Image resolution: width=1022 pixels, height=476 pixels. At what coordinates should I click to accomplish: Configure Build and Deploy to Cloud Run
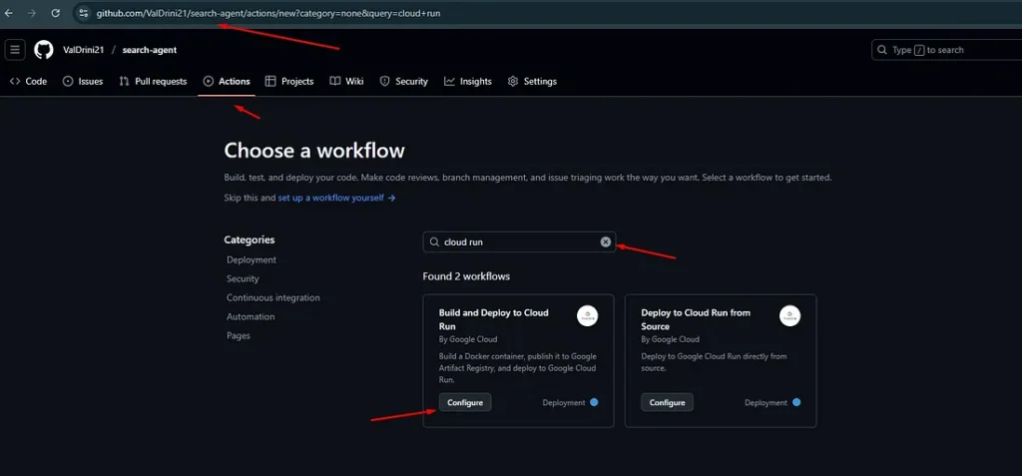coord(464,402)
